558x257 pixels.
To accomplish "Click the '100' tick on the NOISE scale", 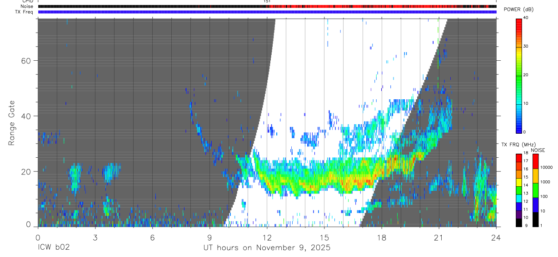I will (545, 196).
